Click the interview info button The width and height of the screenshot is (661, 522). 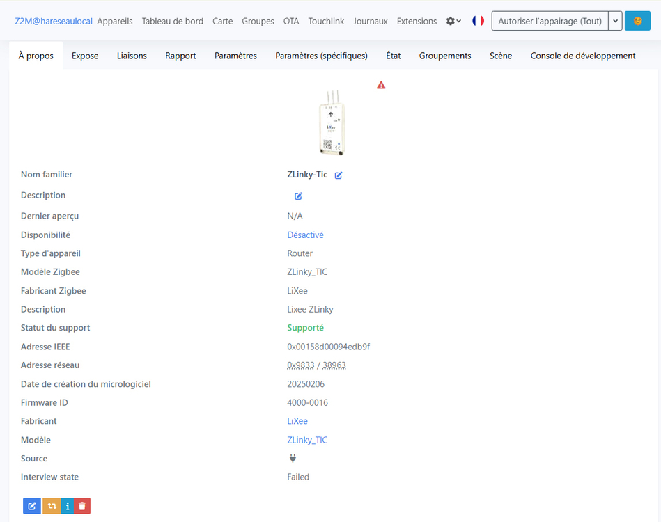point(68,506)
